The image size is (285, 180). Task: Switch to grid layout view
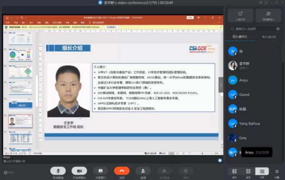[248, 171]
